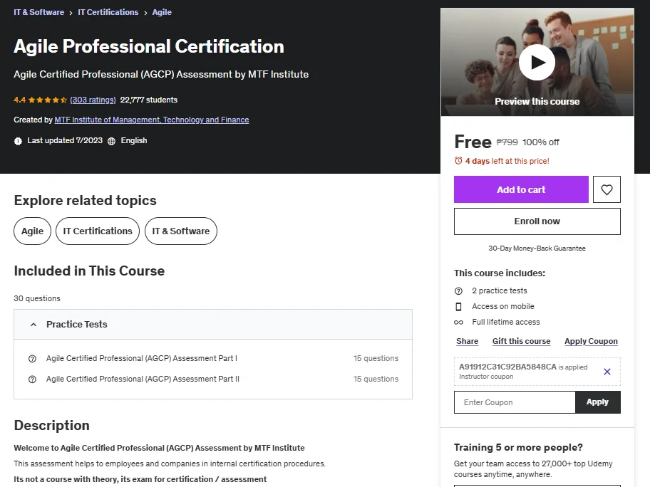Viewport: 650px width, 487px height.
Task: Click the Enroll now button
Action: 537,221
